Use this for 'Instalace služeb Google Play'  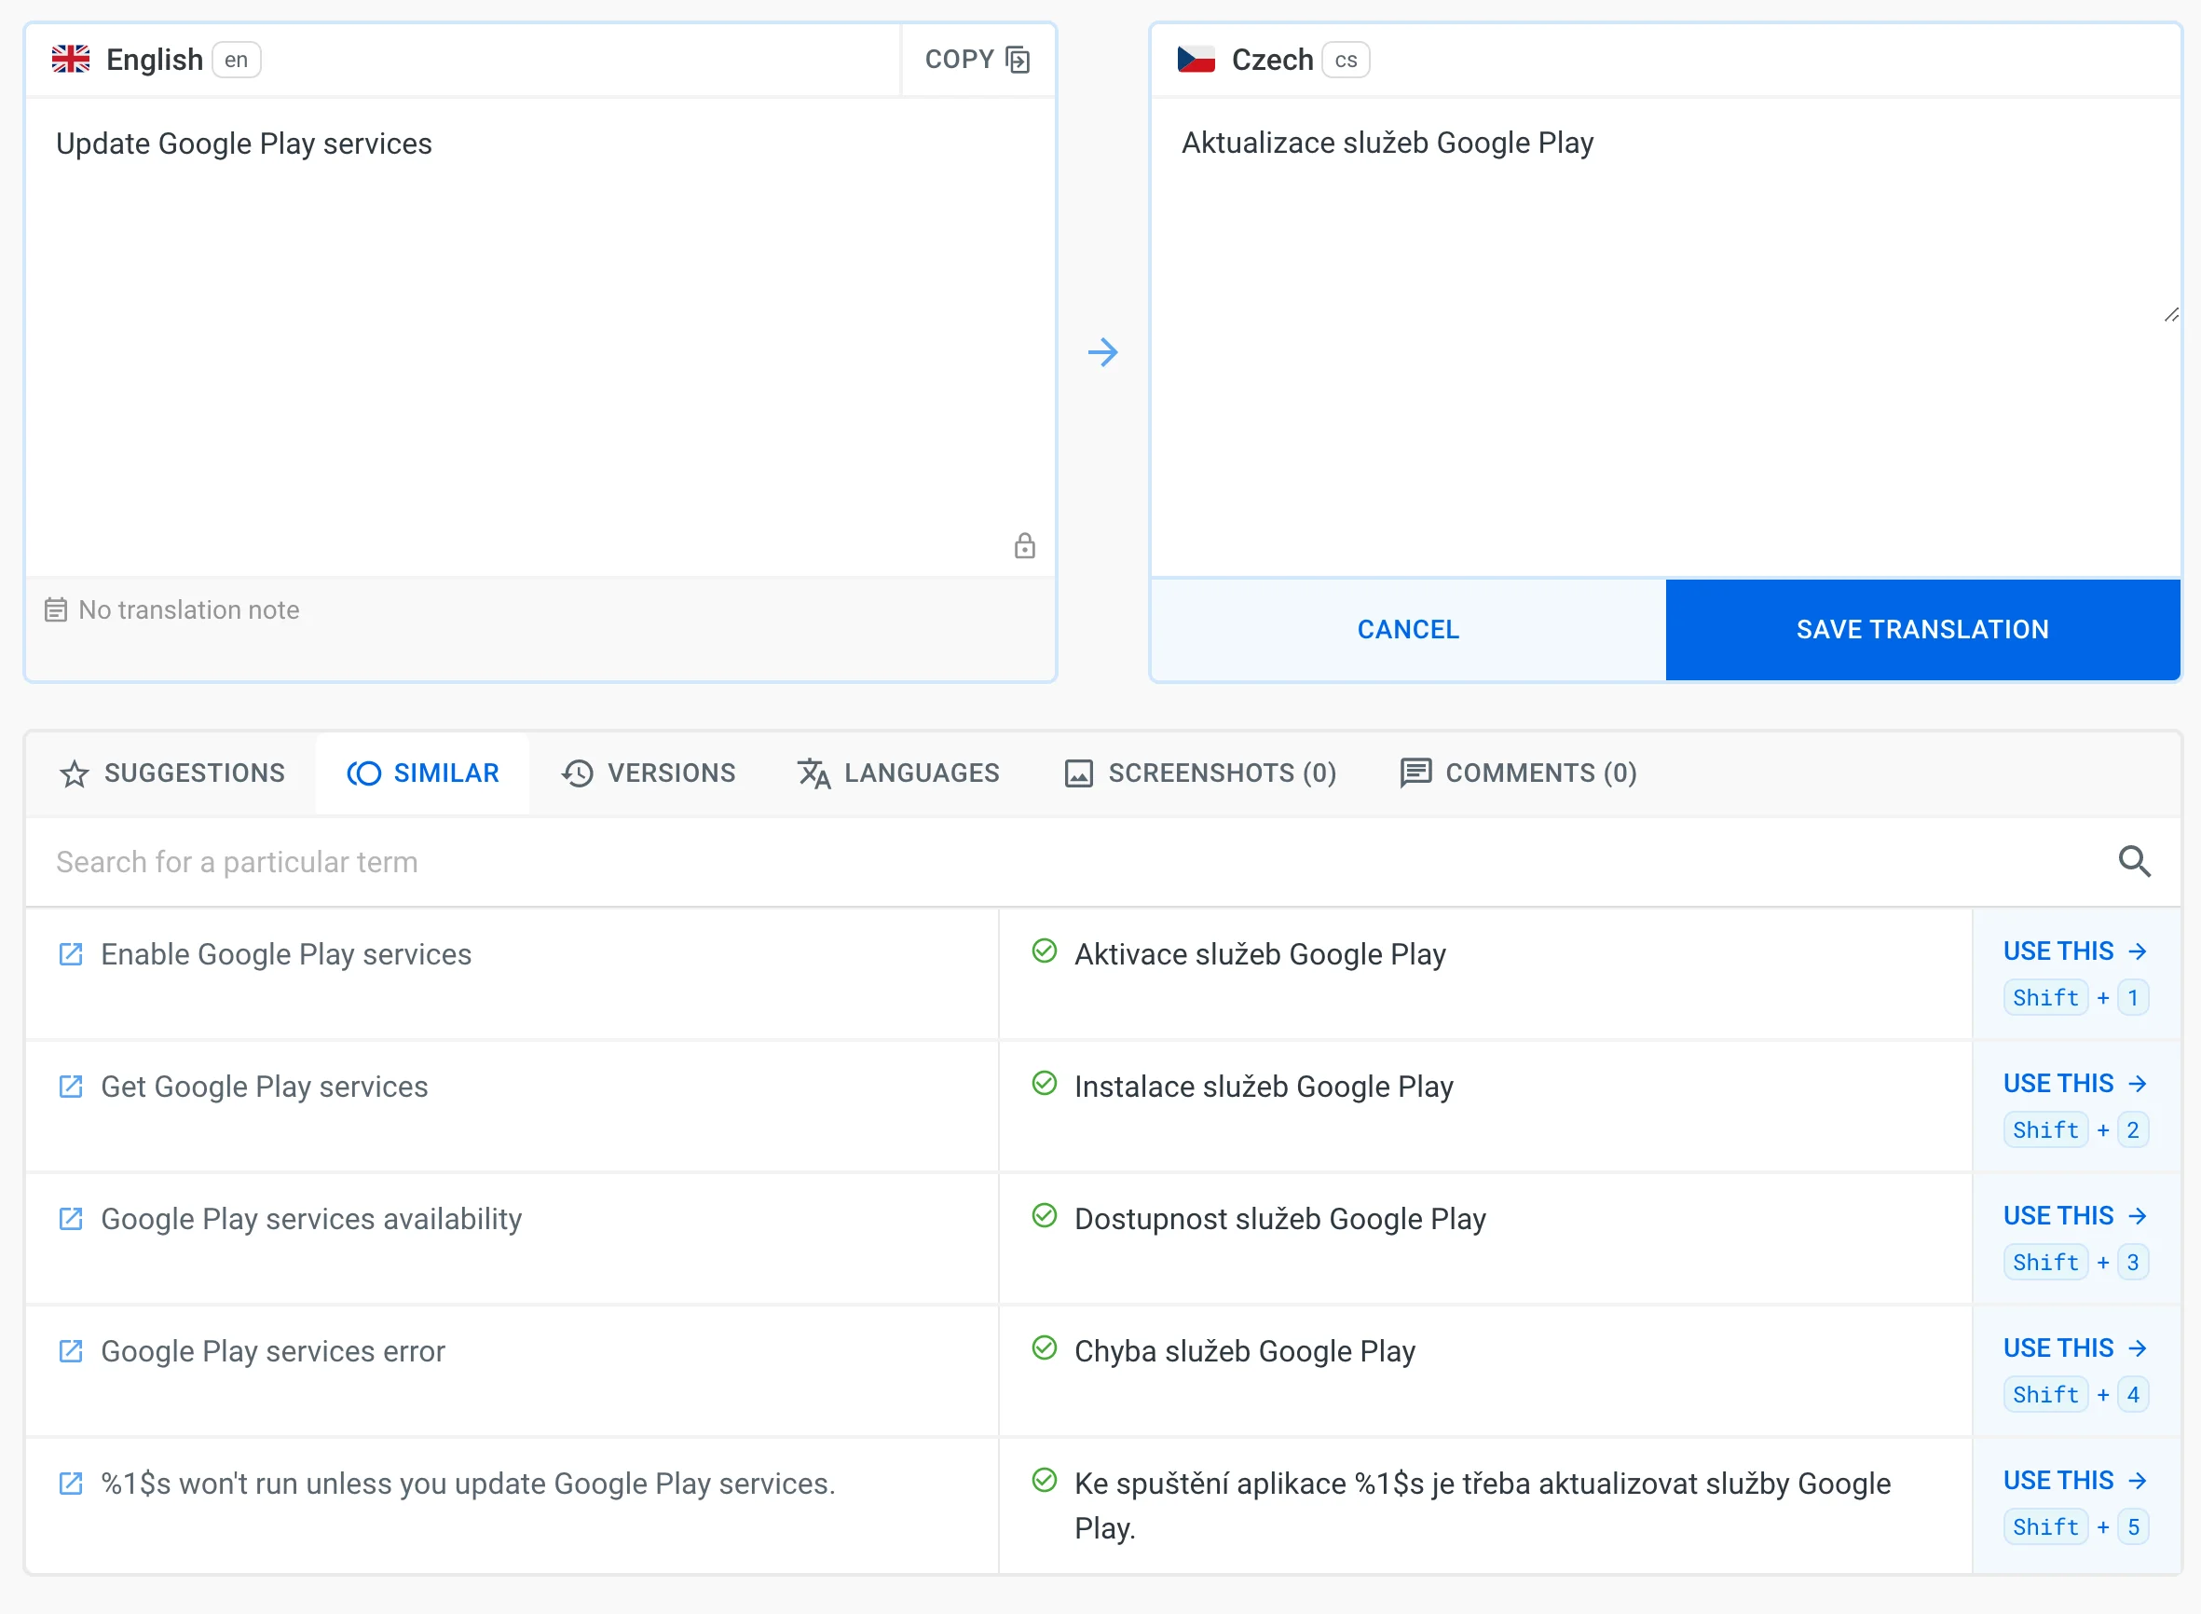coord(2074,1084)
